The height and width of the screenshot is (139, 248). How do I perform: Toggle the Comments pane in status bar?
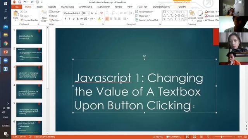pos(174,137)
